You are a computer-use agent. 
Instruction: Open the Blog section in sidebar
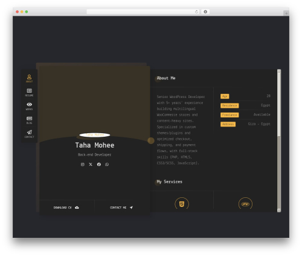point(29,120)
